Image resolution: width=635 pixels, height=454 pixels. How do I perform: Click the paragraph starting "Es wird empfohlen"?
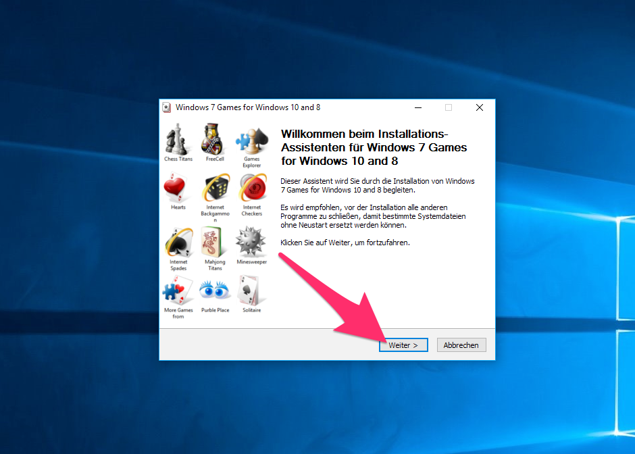point(373,216)
